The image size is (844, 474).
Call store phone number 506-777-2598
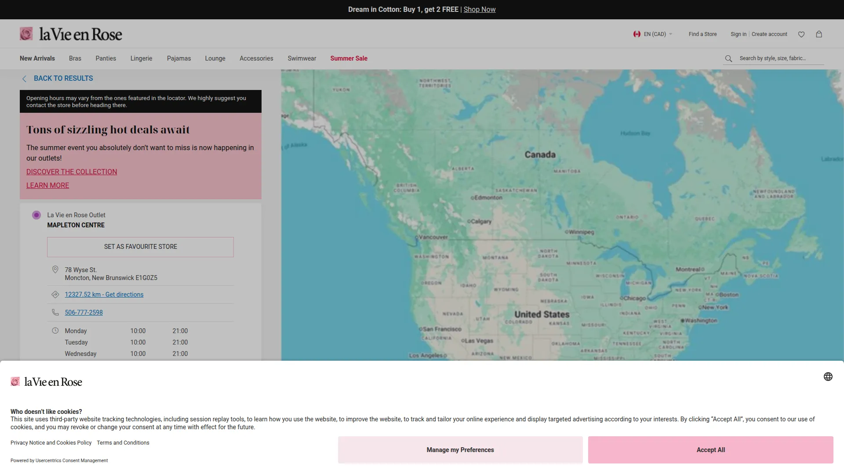tap(84, 312)
